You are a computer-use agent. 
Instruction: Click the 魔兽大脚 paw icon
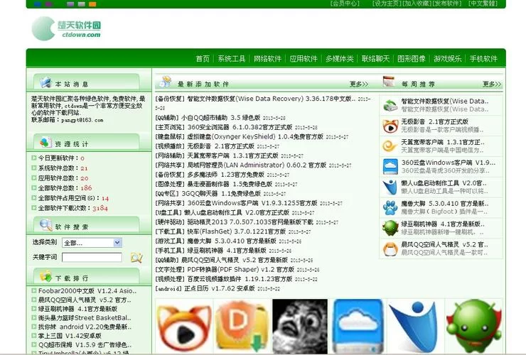click(x=390, y=207)
